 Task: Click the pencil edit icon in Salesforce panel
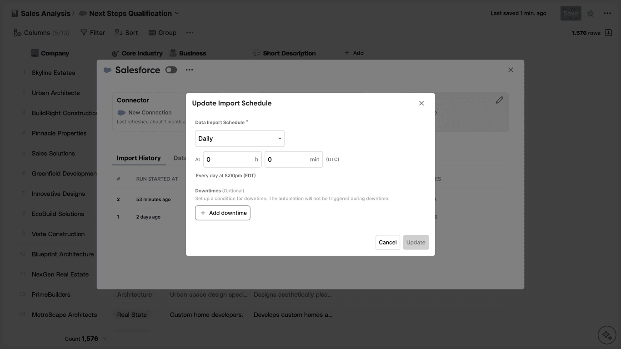click(499, 100)
